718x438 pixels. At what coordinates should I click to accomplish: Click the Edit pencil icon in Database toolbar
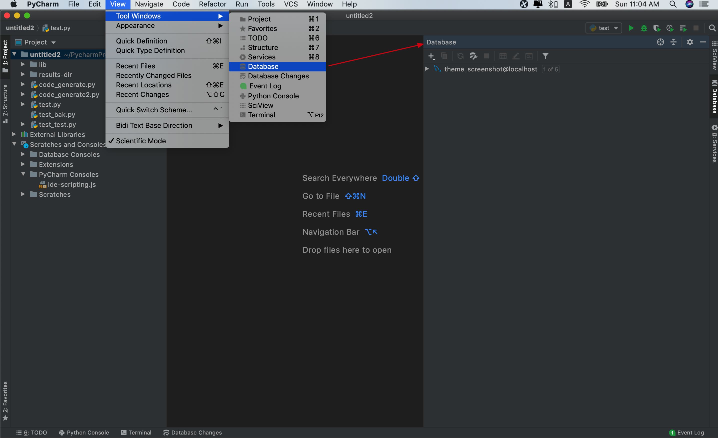point(516,56)
